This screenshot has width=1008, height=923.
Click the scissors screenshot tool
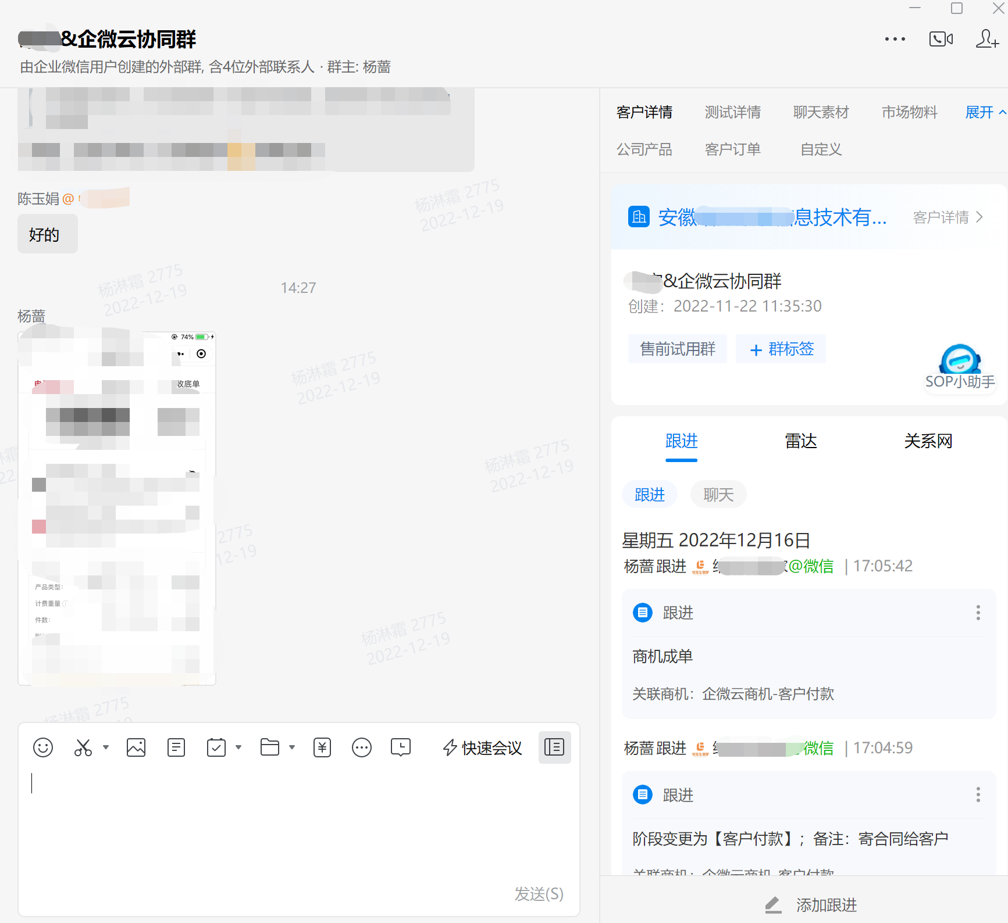pos(83,747)
